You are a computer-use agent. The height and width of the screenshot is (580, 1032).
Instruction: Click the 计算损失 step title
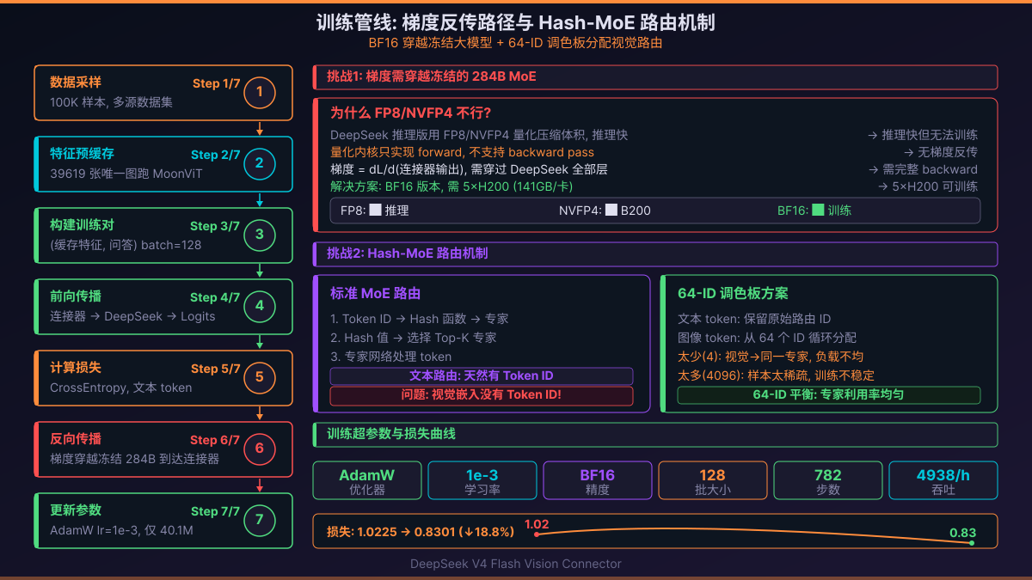pos(76,368)
